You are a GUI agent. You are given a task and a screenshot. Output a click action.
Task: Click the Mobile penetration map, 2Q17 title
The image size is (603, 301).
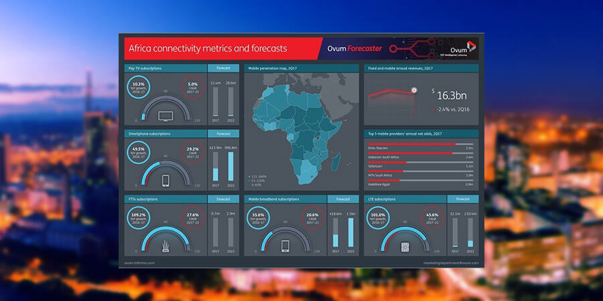click(x=272, y=68)
